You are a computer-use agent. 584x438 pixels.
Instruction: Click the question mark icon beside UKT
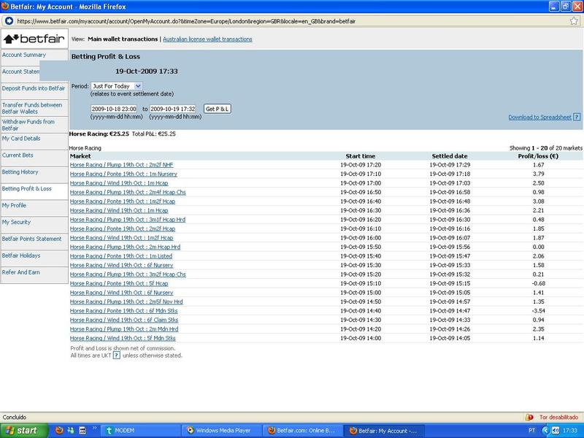[x=117, y=356]
